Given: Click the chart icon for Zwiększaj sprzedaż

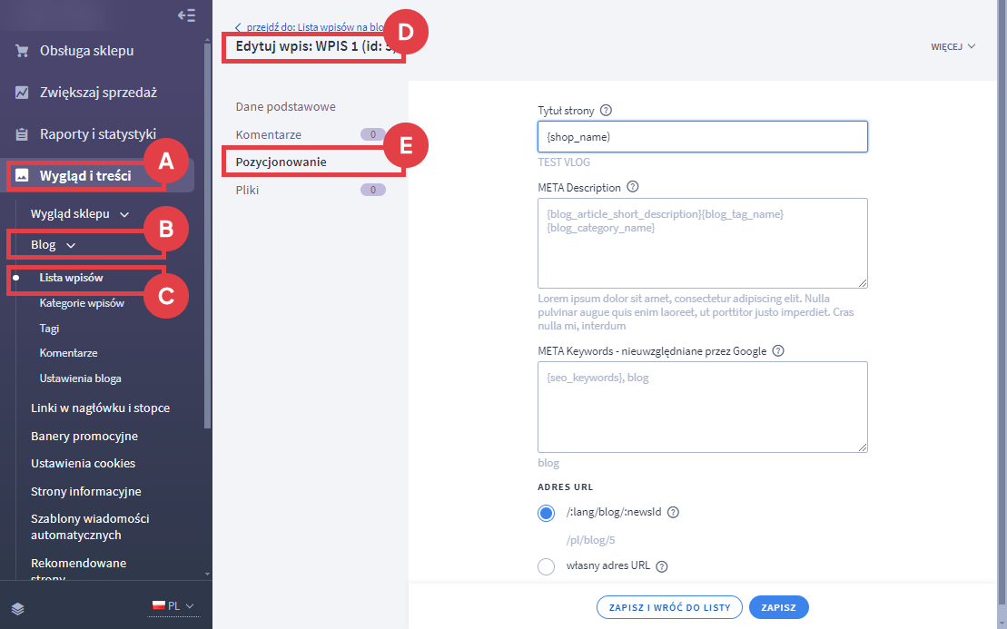Looking at the screenshot, I should point(22,93).
